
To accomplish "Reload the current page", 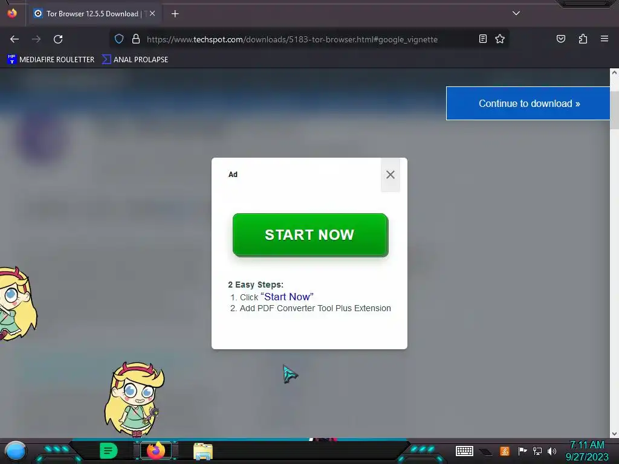I will click(x=58, y=39).
